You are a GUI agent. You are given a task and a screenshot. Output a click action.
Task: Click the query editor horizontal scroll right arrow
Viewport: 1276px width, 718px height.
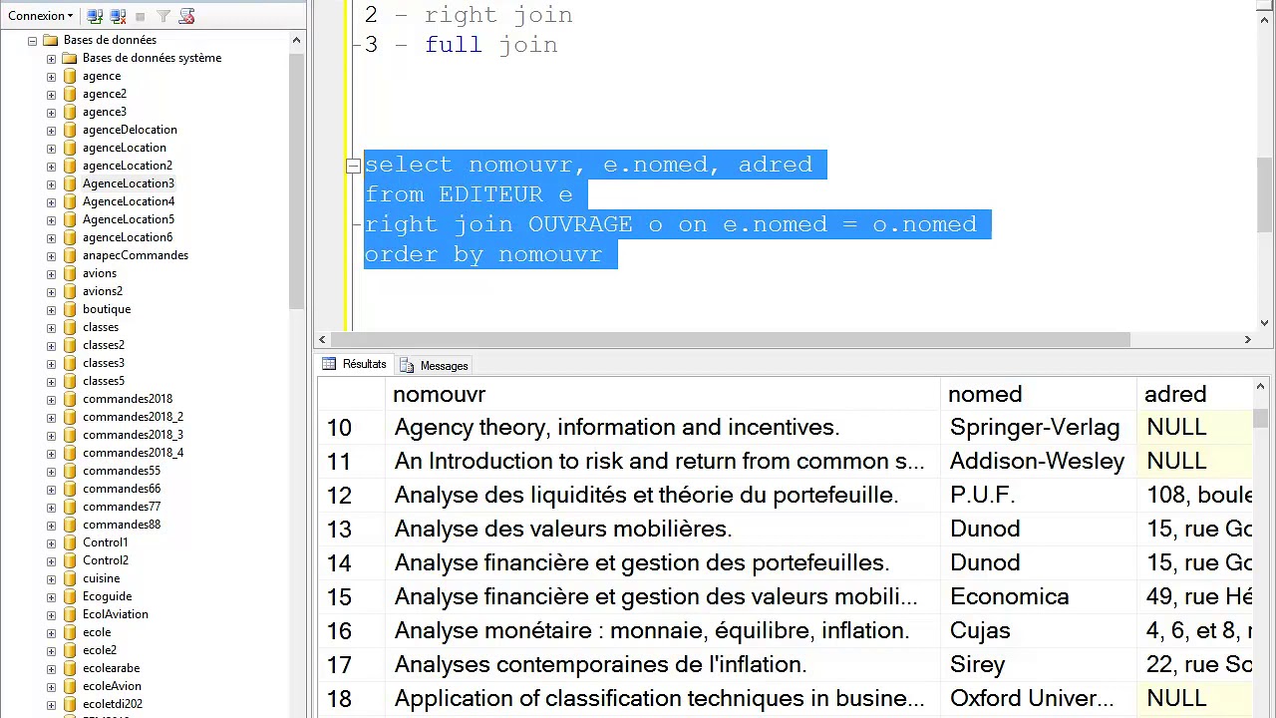click(x=1247, y=340)
